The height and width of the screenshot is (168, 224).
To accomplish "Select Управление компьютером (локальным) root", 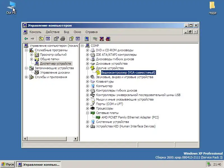I will pos(54,46).
